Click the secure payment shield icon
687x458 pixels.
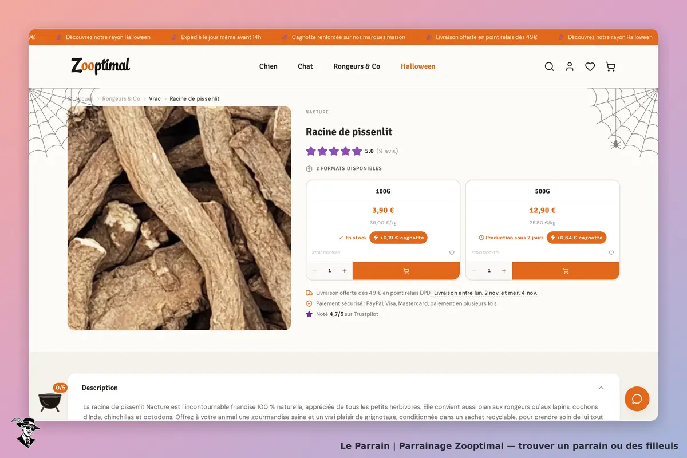[309, 303]
